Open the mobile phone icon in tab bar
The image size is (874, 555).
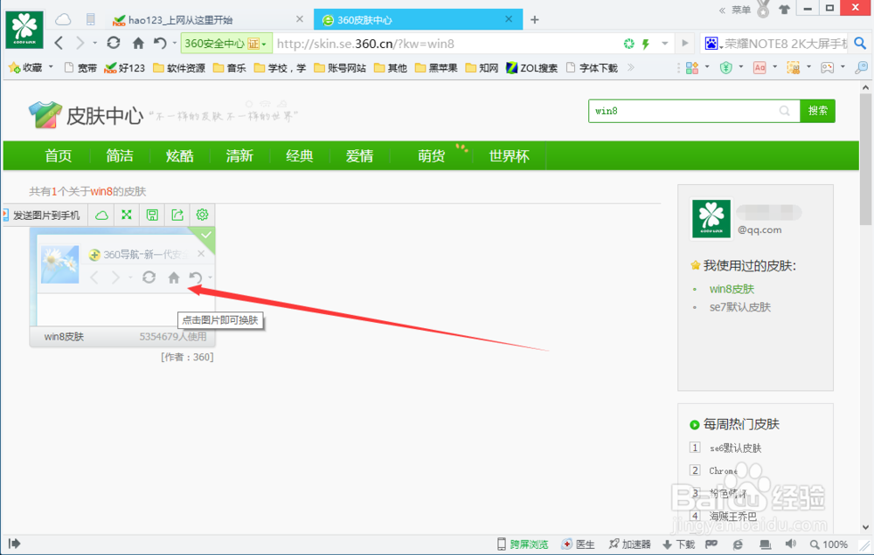pos(90,19)
